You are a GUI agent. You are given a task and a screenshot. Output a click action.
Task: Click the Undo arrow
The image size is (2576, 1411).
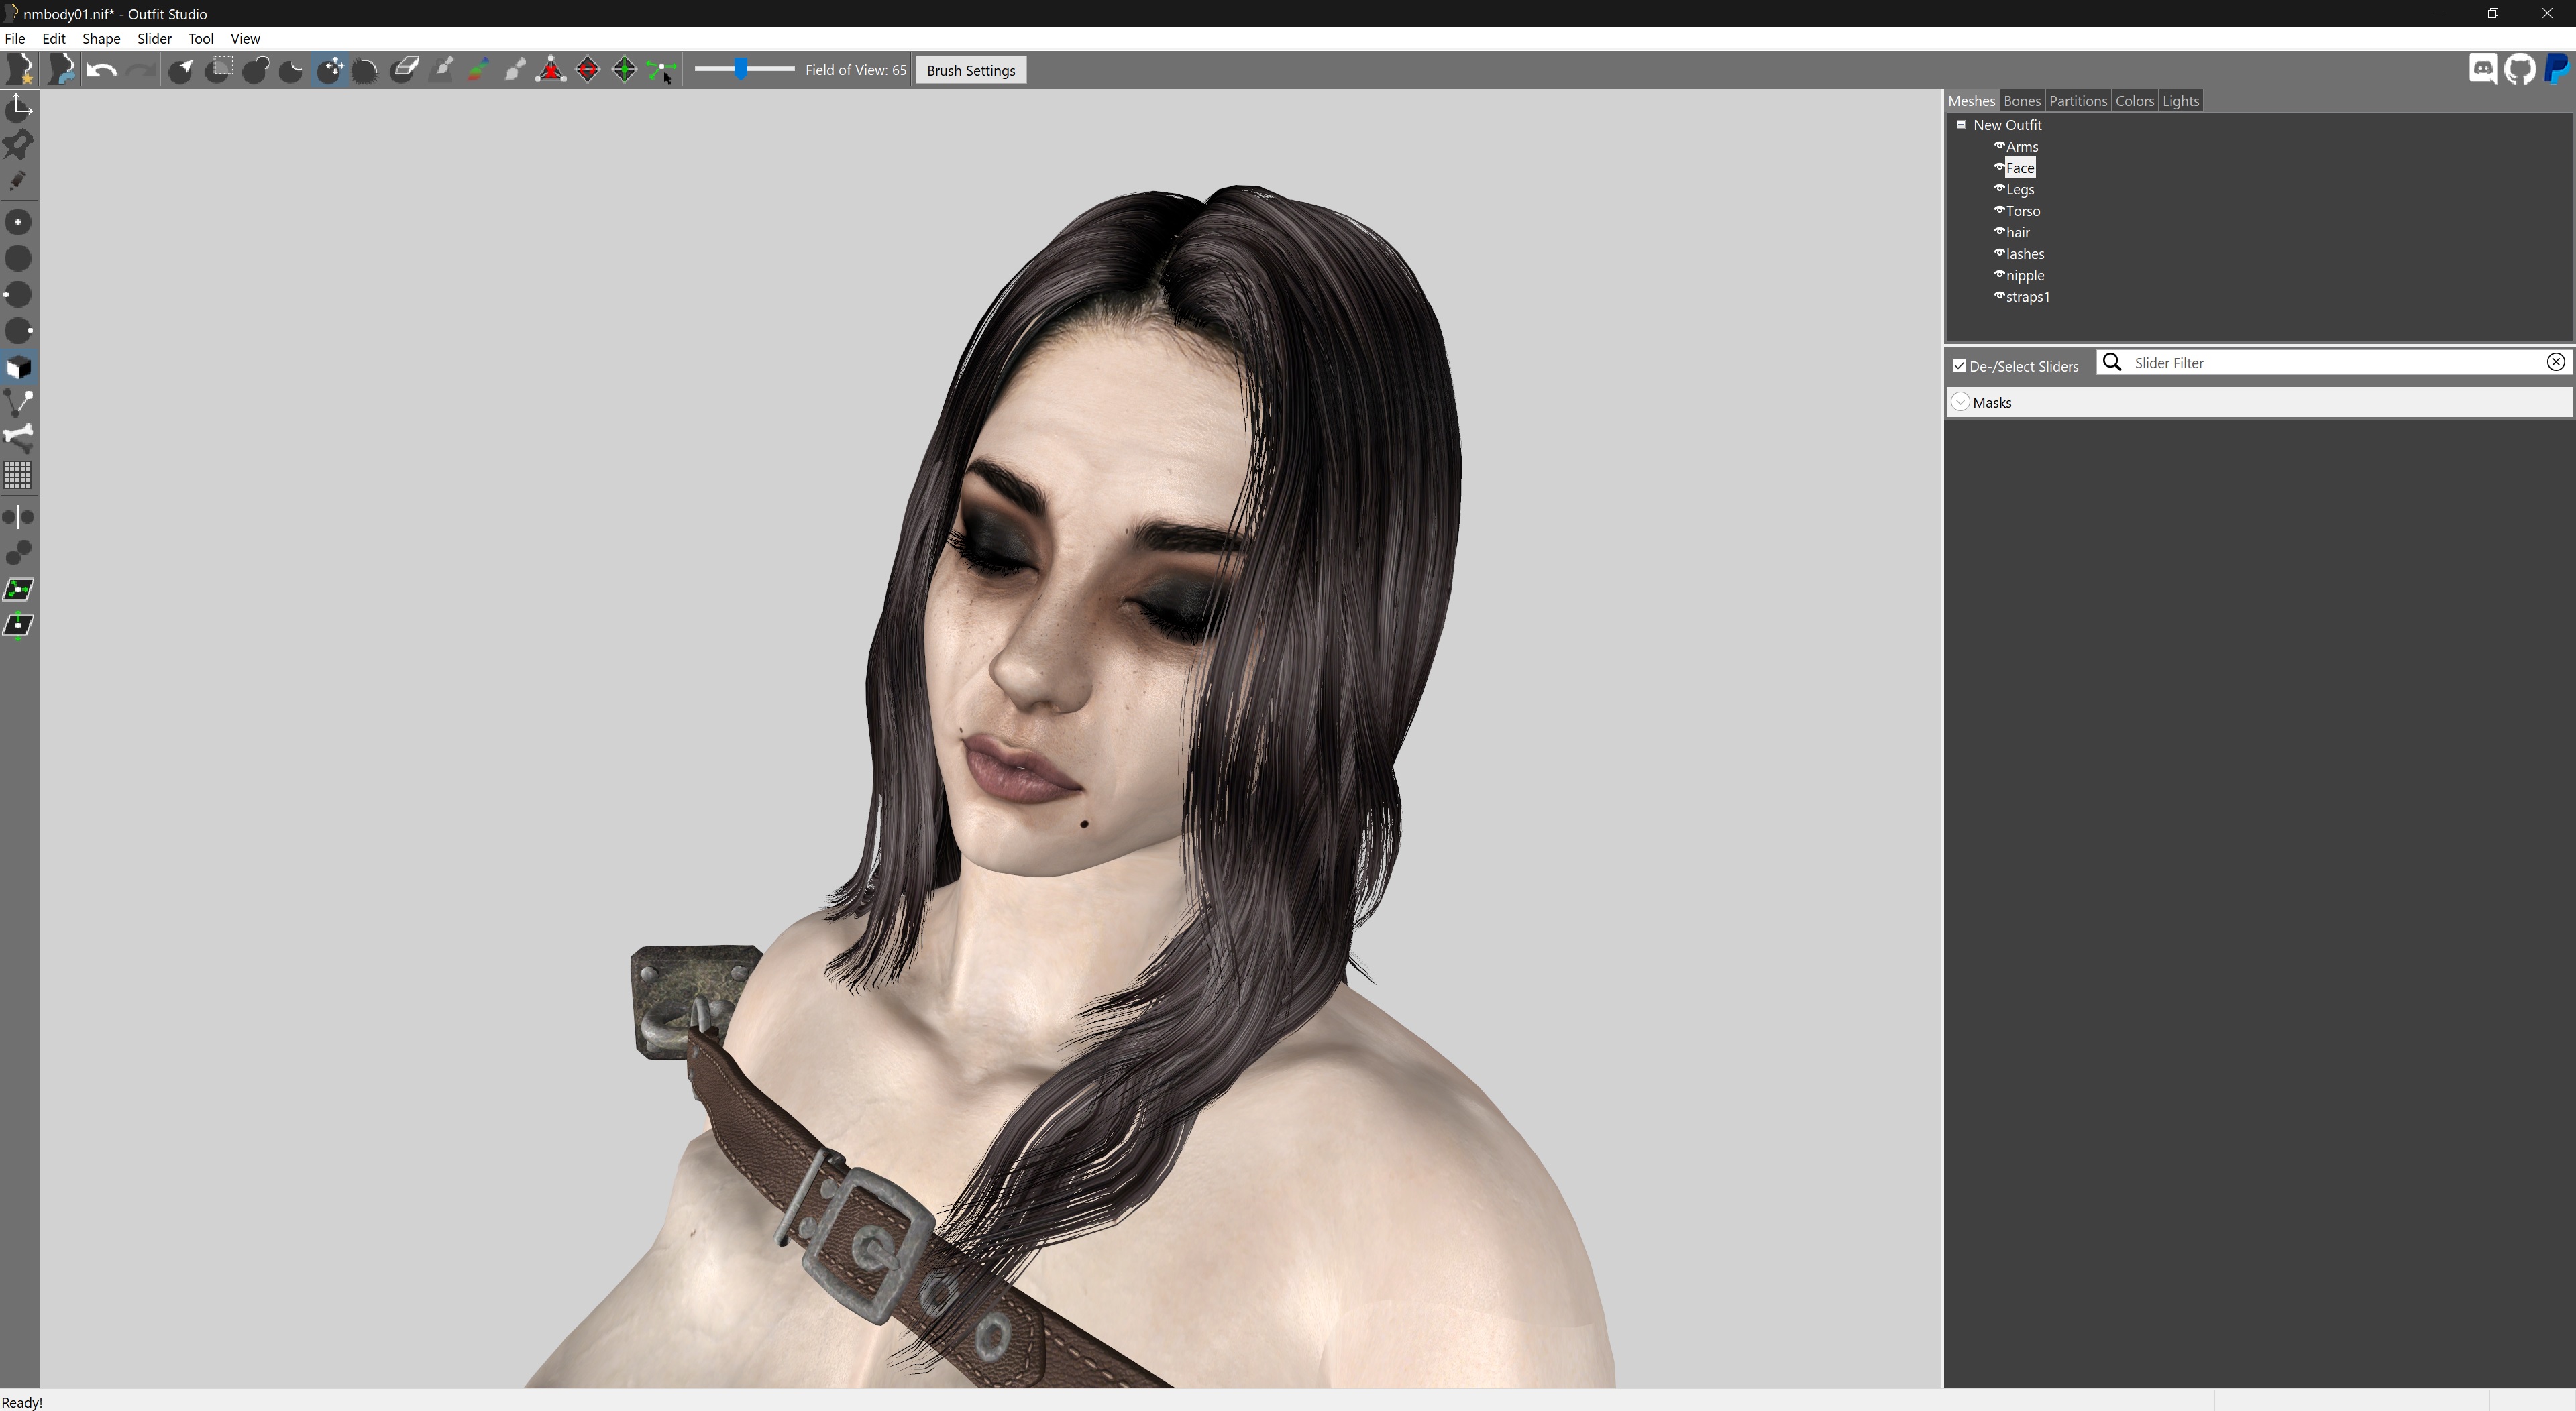[x=101, y=70]
